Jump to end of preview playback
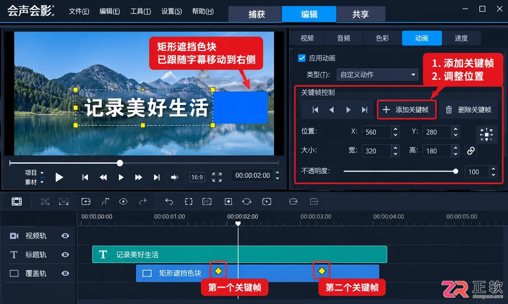The height and width of the screenshot is (304, 508). pos(156,177)
